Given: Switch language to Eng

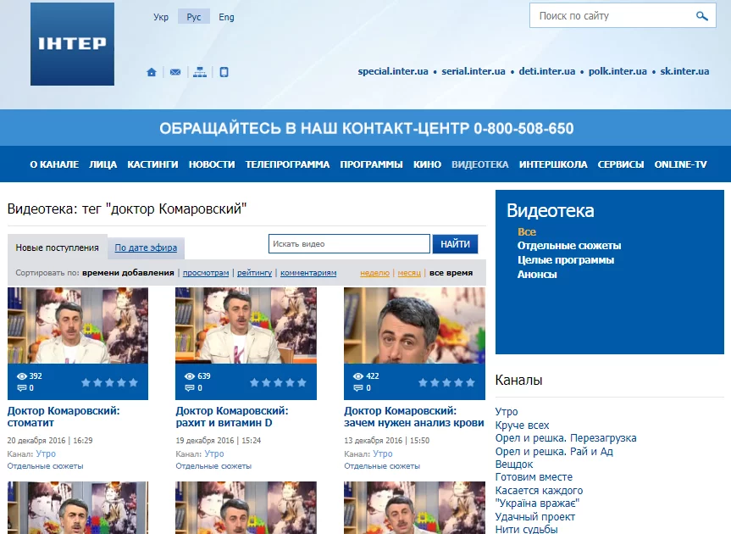Looking at the screenshot, I should tap(226, 17).
